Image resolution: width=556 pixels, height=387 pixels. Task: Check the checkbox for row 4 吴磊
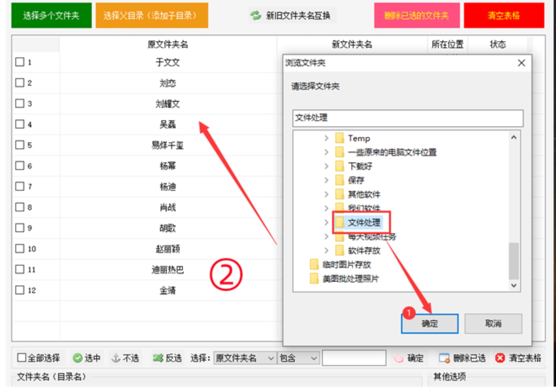point(20,124)
